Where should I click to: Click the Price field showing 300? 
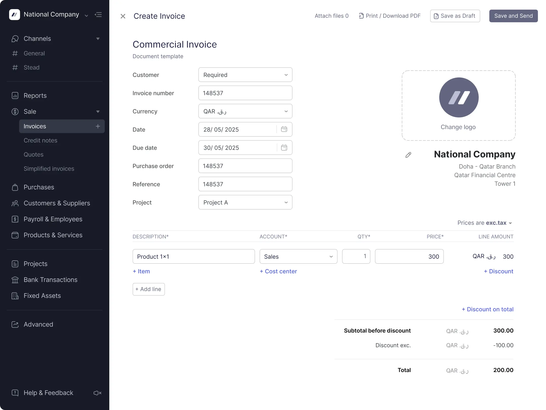pyautogui.click(x=409, y=256)
